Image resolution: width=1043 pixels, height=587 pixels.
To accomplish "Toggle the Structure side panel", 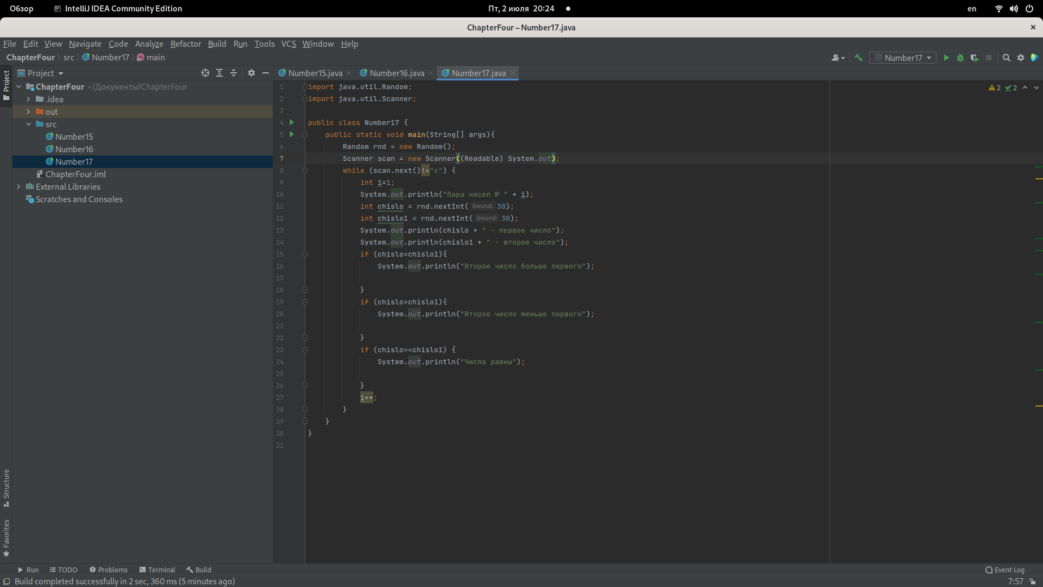I will coord(7,486).
